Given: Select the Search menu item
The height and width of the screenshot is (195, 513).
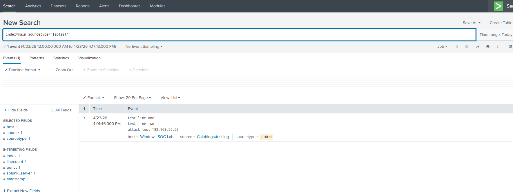Looking at the screenshot, I should pos(9,6).
